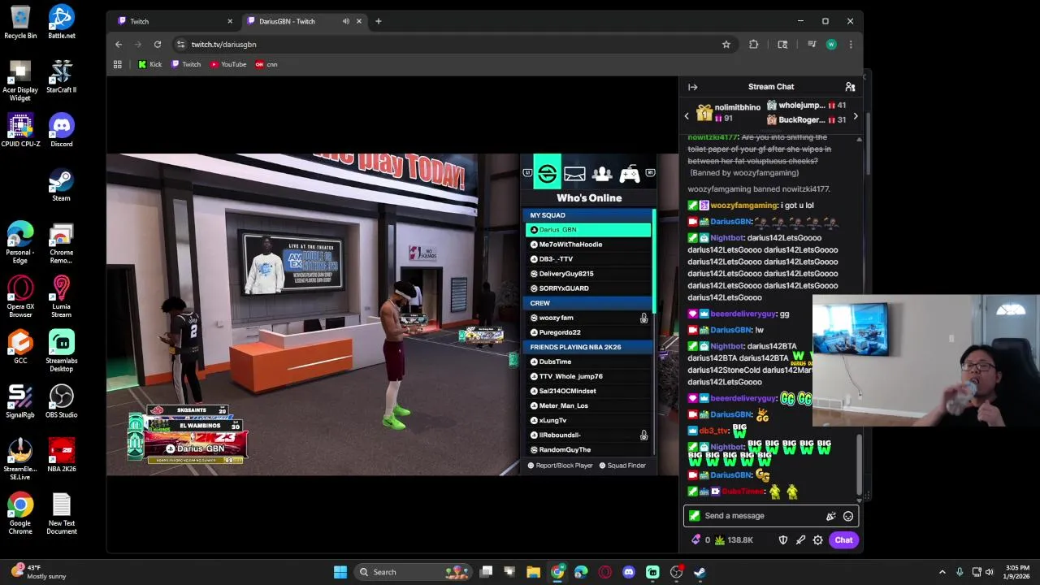Collapse the Stream Chat panel

coord(692,87)
